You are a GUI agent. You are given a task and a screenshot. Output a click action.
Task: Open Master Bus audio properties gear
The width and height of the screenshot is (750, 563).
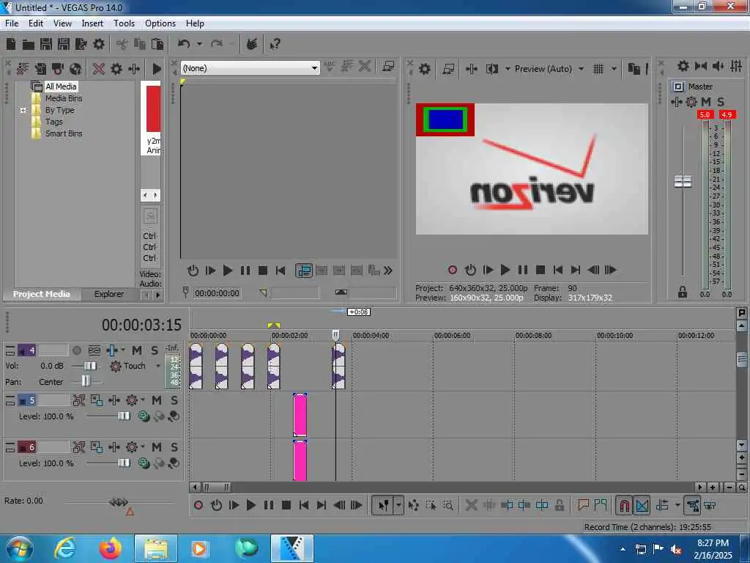tap(683, 66)
